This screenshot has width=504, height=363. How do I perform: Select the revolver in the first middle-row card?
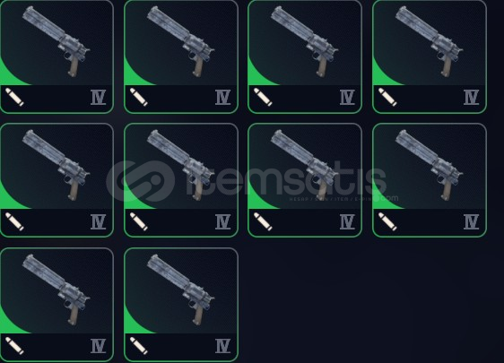(56, 166)
